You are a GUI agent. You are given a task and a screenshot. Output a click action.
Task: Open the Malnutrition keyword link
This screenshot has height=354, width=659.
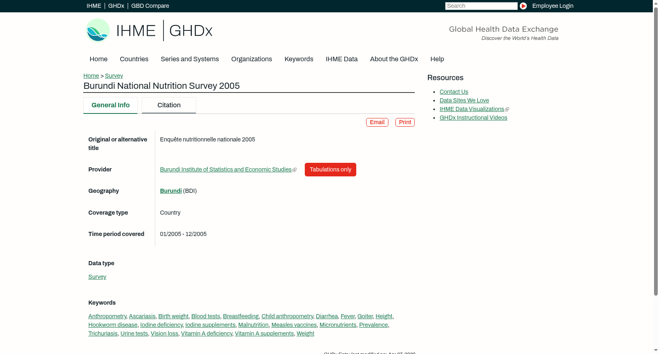[x=253, y=325]
